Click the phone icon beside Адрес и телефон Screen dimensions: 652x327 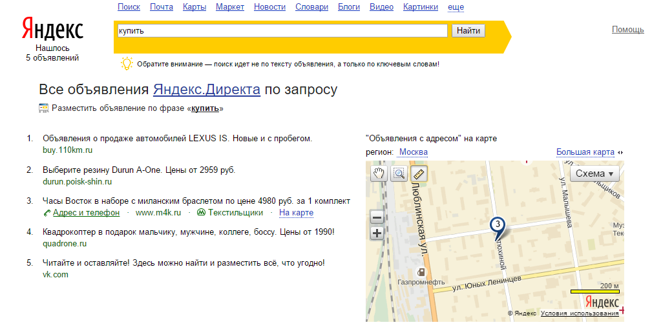[47, 213]
